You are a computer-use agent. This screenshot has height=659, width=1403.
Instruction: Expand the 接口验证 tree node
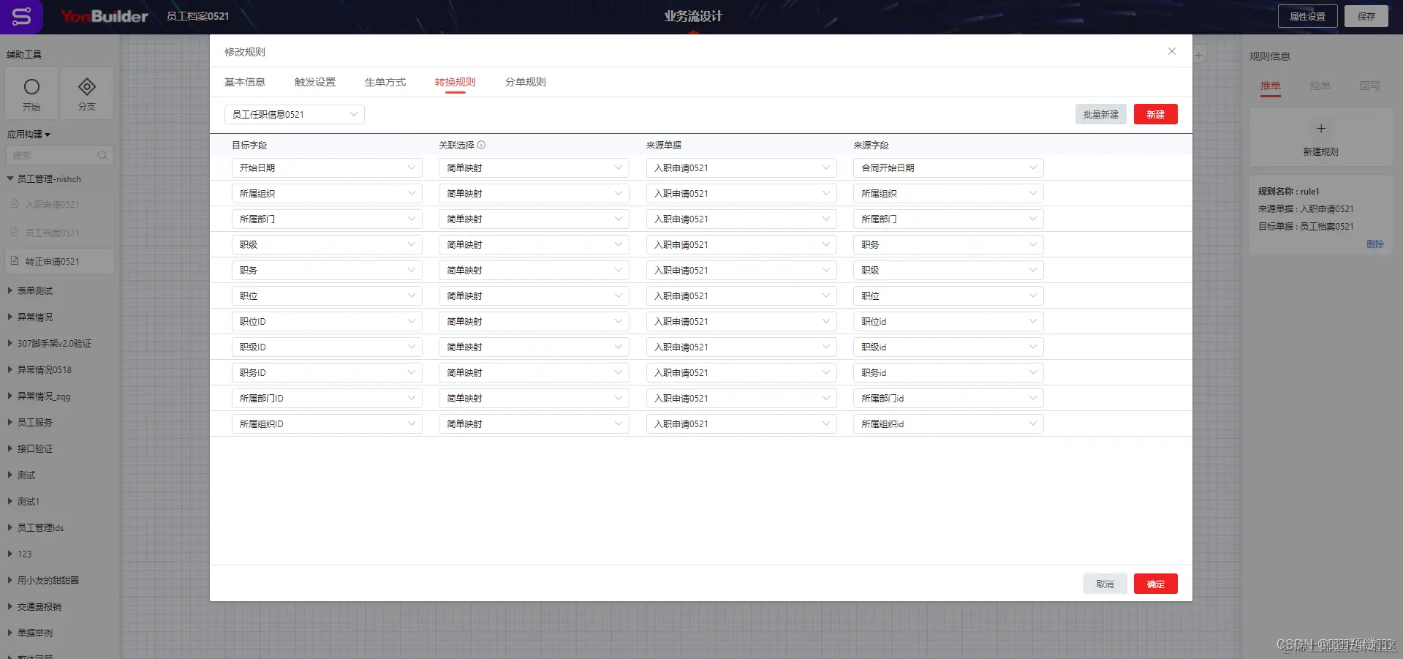(10, 448)
